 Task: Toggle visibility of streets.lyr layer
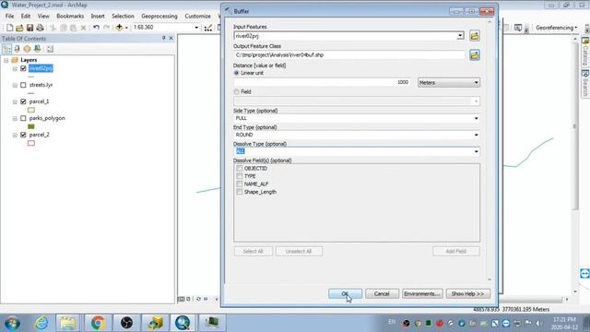pyautogui.click(x=23, y=85)
